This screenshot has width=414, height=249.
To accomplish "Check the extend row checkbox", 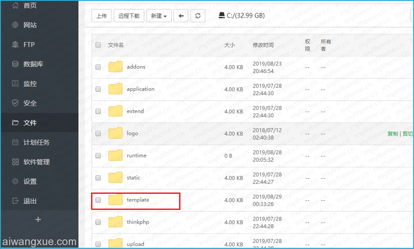I will pyautogui.click(x=98, y=111).
